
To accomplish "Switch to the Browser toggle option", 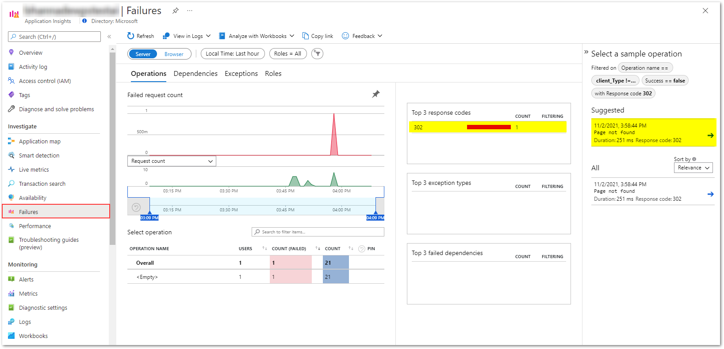I will (x=174, y=54).
